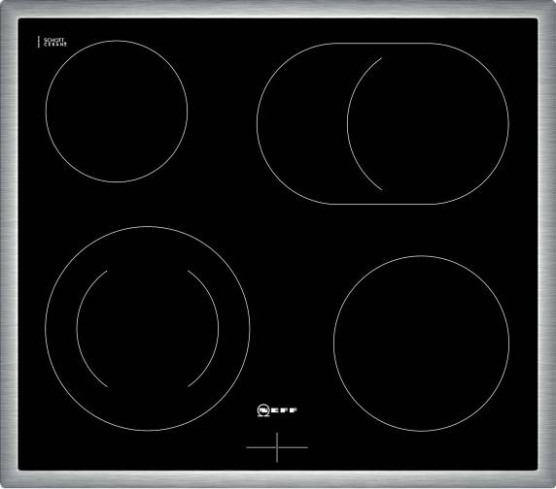556x489 pixels.
Task: Select the top-left round cooking zone
Action: (117, 112)
